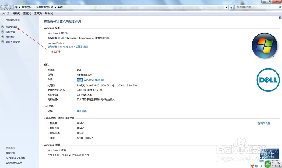Viewport: 282px width, 168px height.
Task: Open the recent pages dropdown arrow
Action: 12,7
